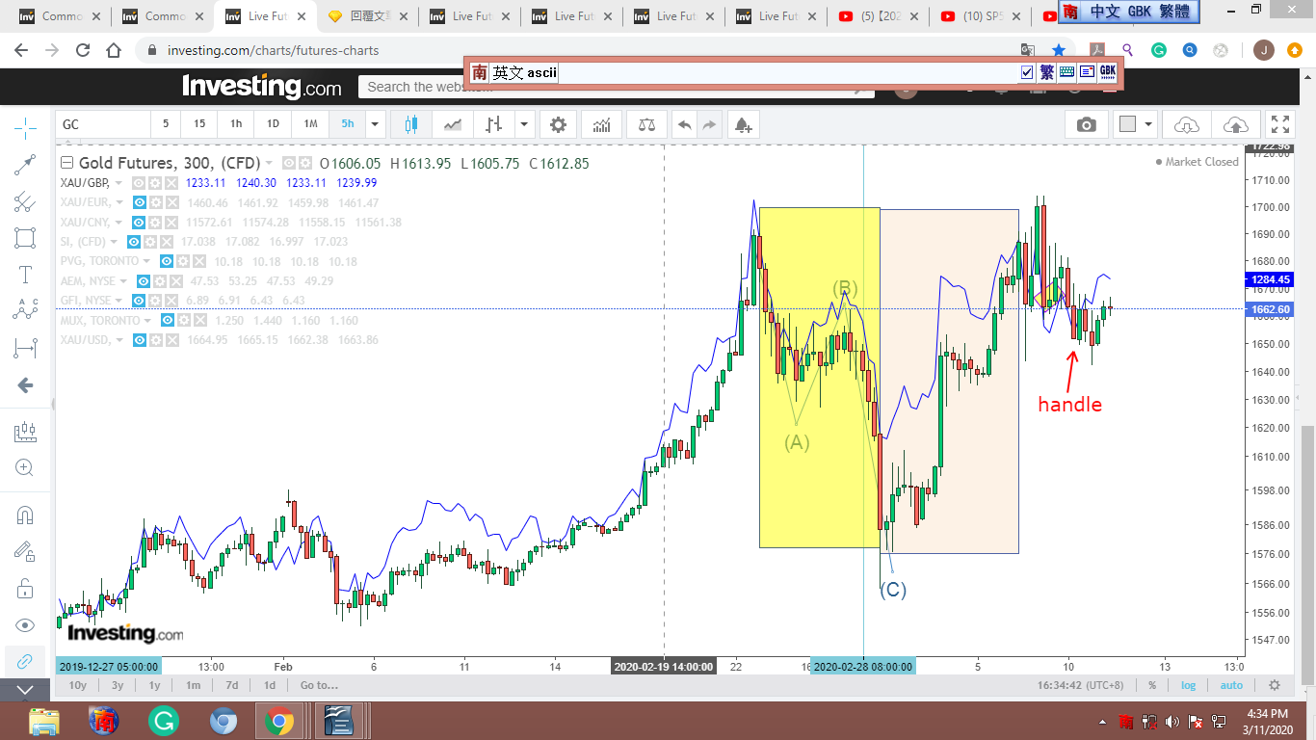
Task: Load chart layout from cloud
Action: click(x=1187, y=124)
